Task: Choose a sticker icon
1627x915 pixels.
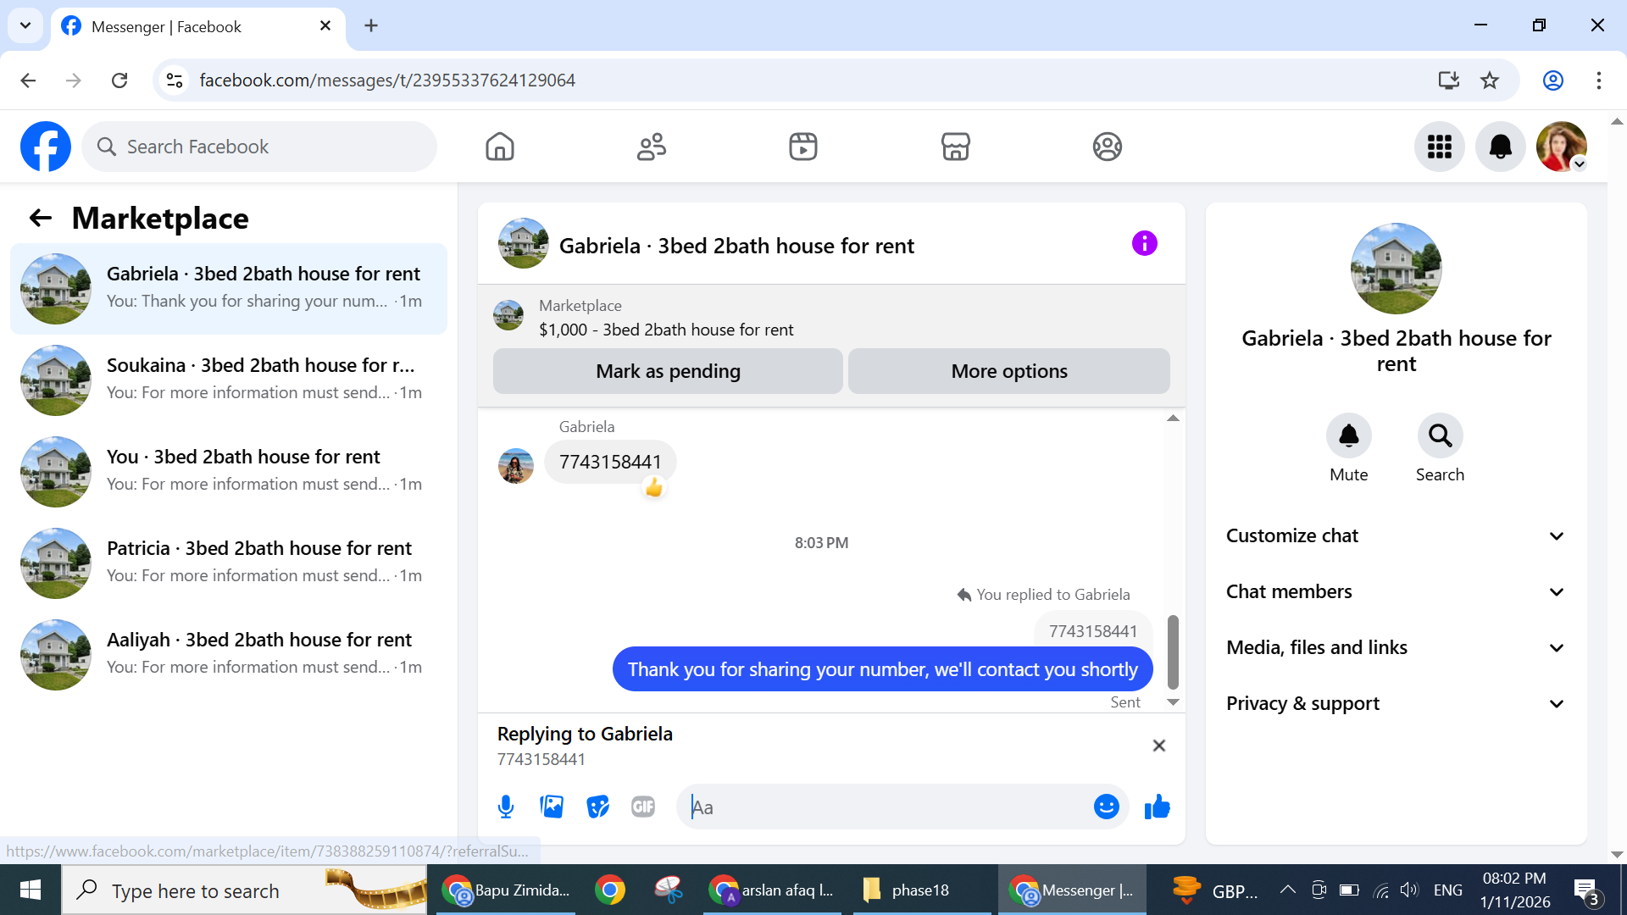Action: 597,807
